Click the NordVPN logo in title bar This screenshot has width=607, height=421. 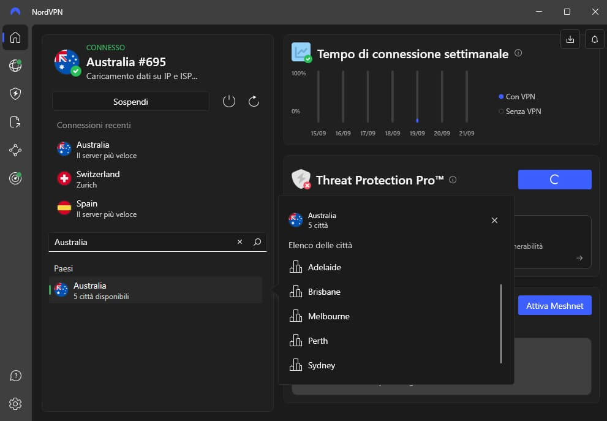coord(15,12)
